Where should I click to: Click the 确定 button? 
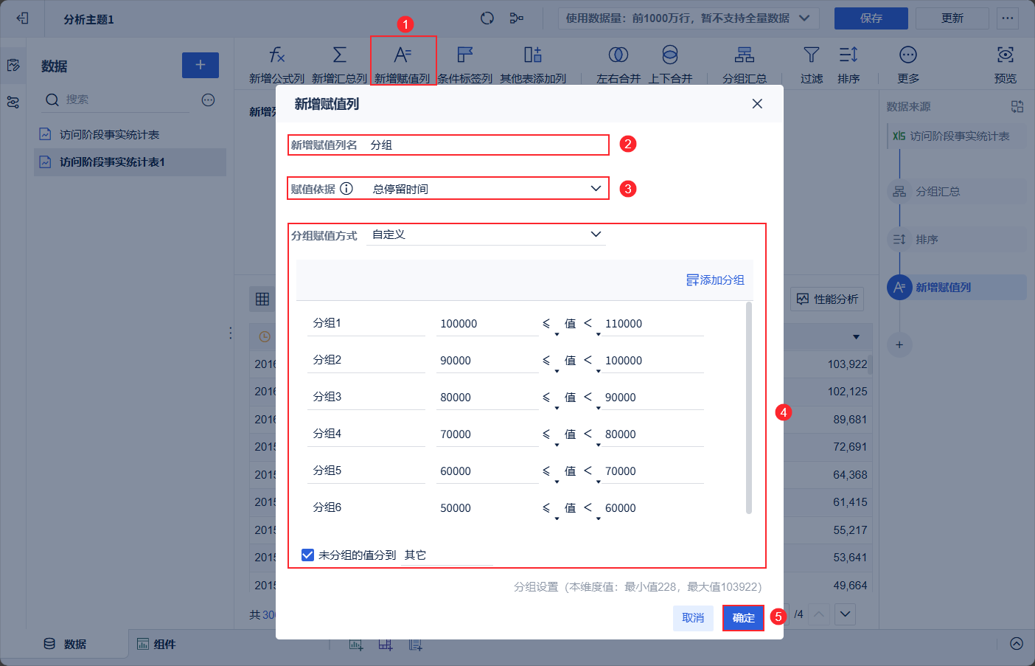(743, 618)
